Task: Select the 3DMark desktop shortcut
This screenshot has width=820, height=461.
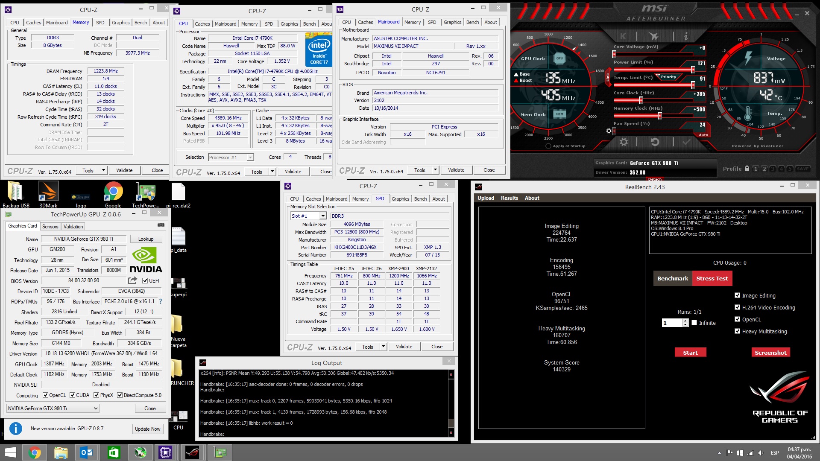Action: click(48, 195)
